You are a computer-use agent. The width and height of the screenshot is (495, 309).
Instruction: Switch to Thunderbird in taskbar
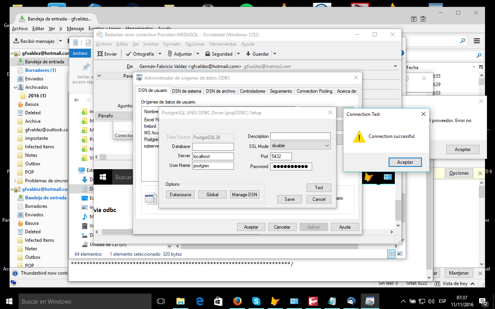point(351,301)
